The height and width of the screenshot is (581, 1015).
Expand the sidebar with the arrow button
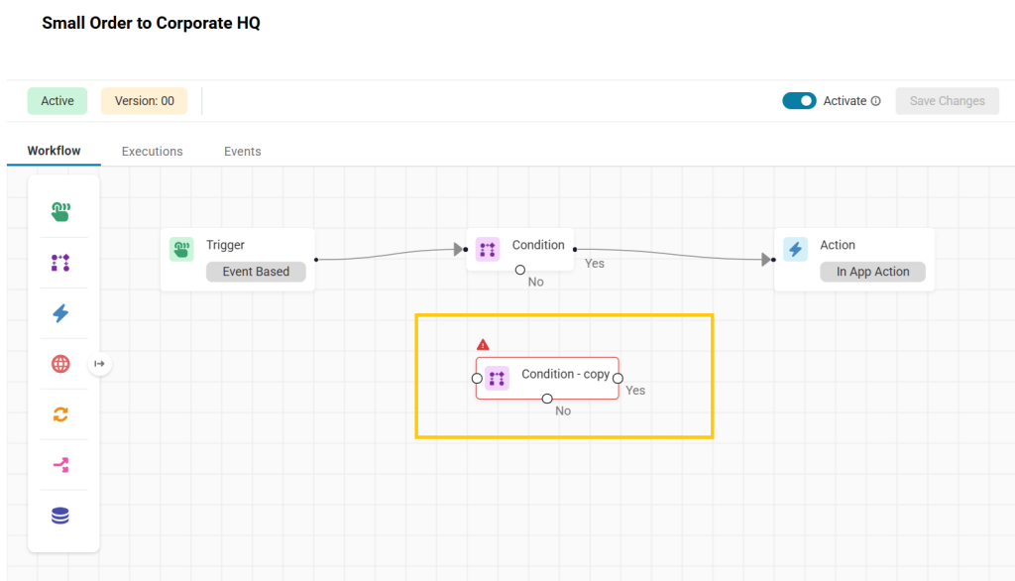[99, 363]
